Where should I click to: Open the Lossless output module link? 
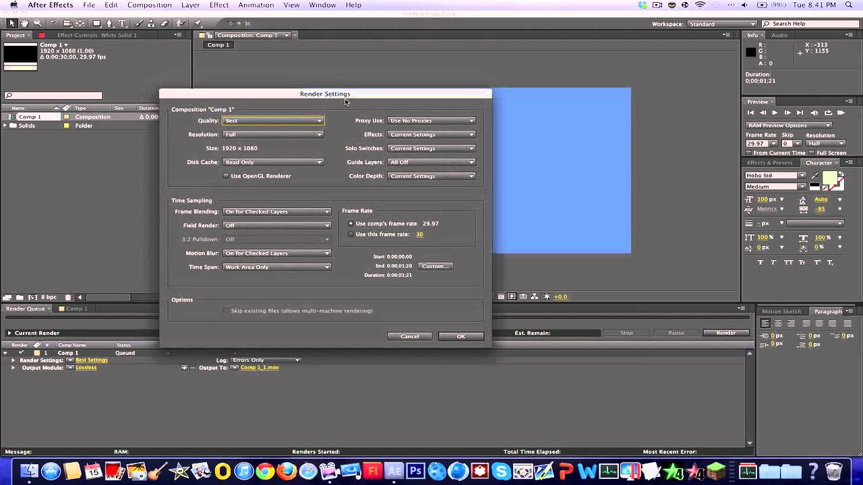pyautogui.click(x=86, y=368)
